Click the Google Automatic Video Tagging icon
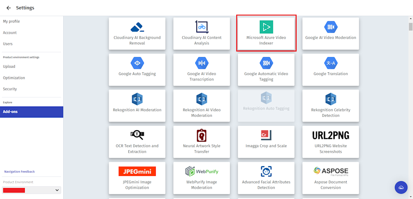The width and height of the screenshot is (413, 199). coord(266,63)
